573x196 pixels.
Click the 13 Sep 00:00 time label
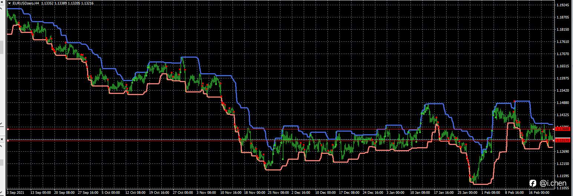point(40,193)
